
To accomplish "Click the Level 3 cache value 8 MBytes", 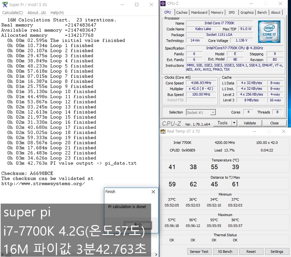I will pos(251,100).
